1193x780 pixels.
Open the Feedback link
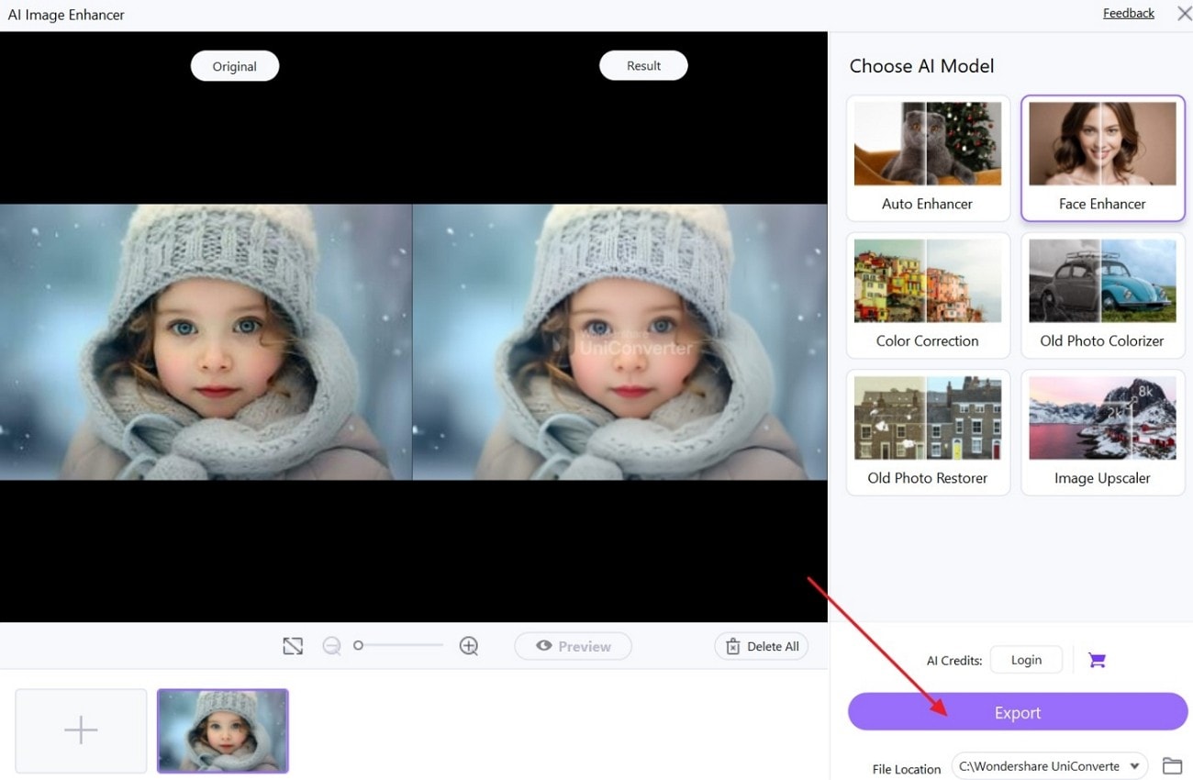(x=1129, y=13)
